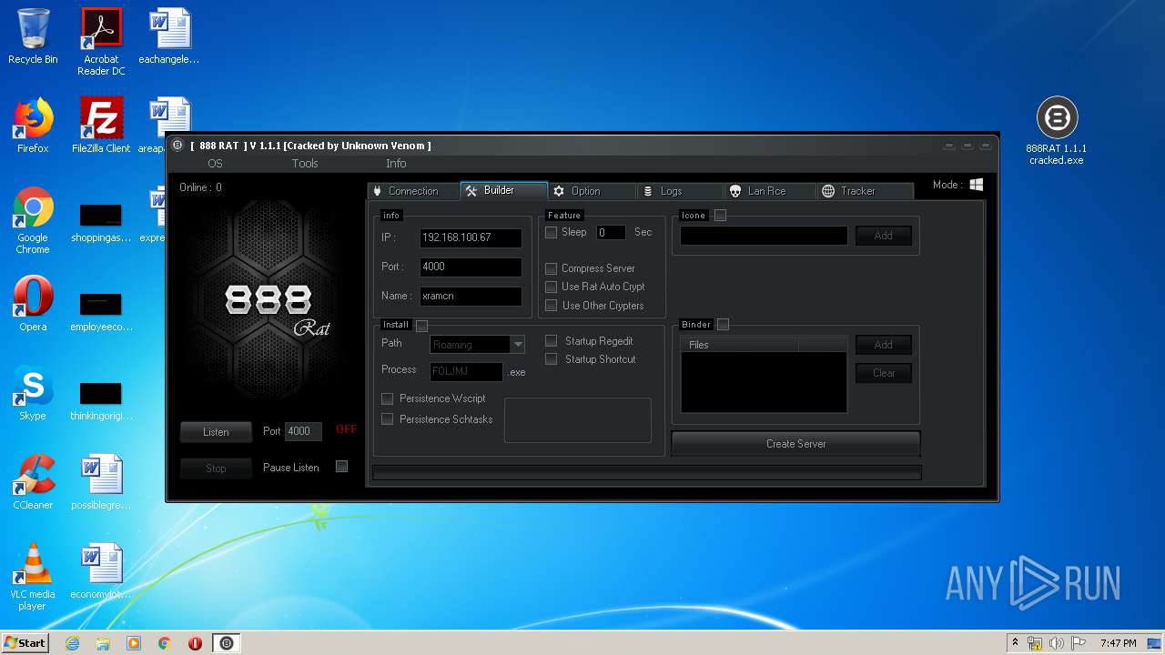Click the 888 RAT title bar icon
This screenshot has width=1165, height=655.
pos(177,146)
